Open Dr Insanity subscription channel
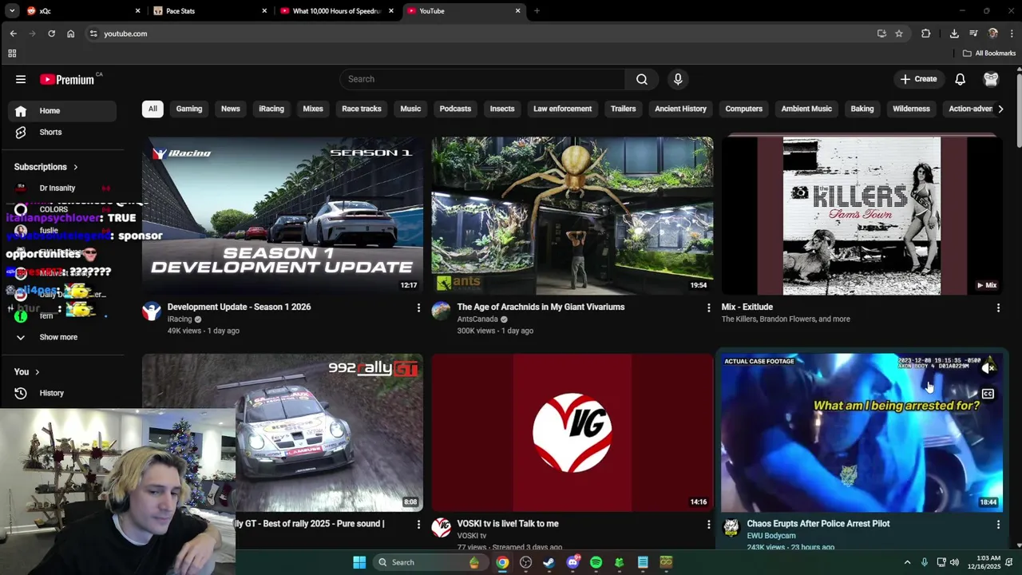The width and height of the screenshot is (1022, 575). click(57, 188)
